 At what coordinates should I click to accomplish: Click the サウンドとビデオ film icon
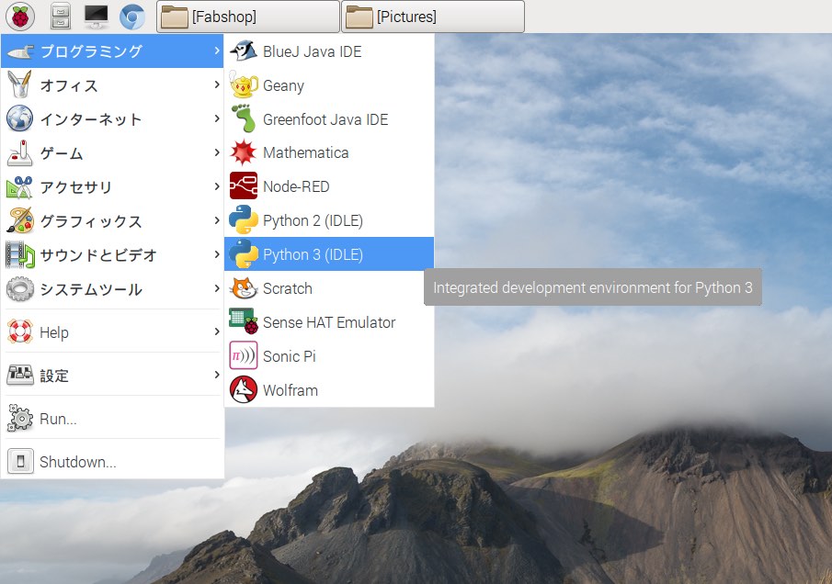pyautogui.click(x=19, y=254)
